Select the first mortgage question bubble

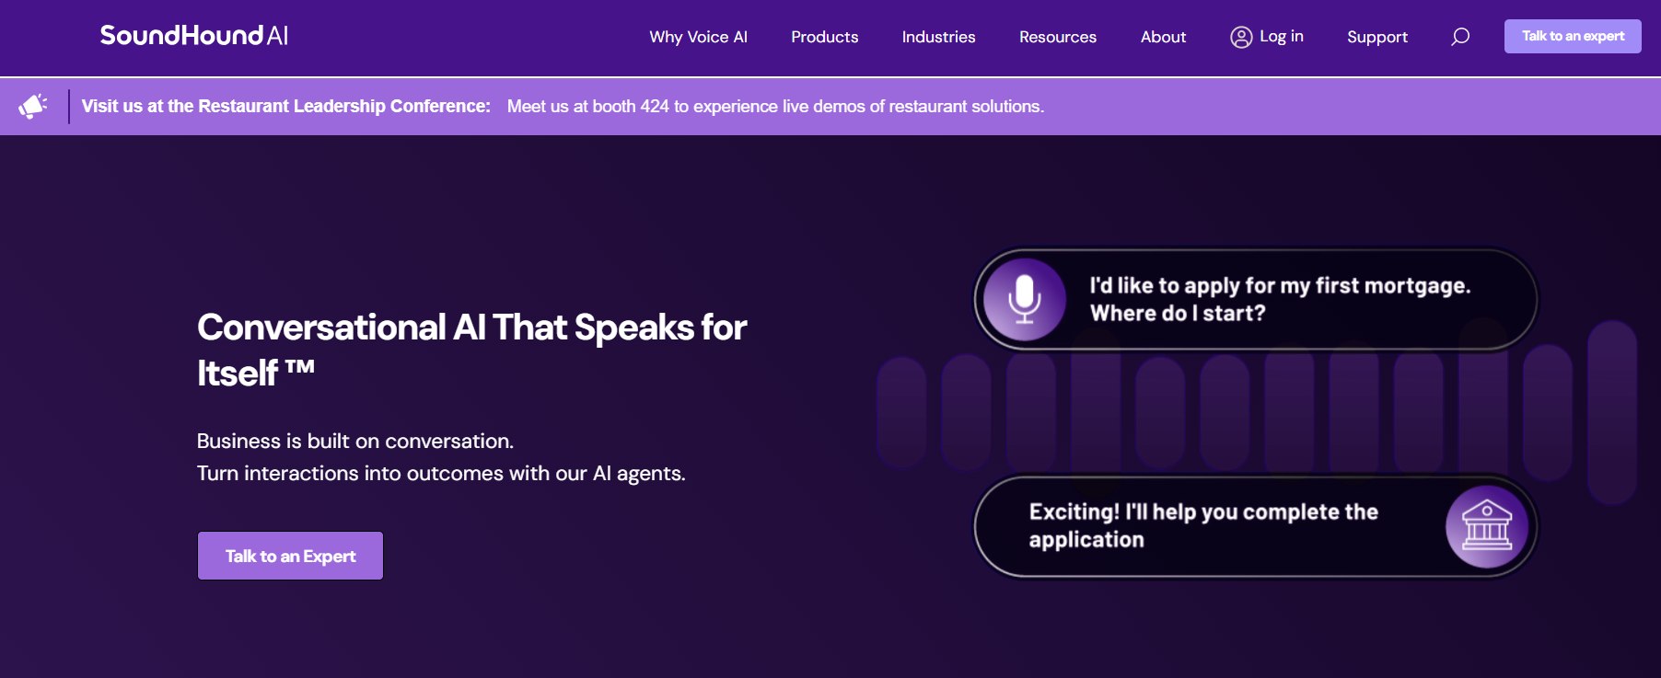click(x=1279, y=299)
